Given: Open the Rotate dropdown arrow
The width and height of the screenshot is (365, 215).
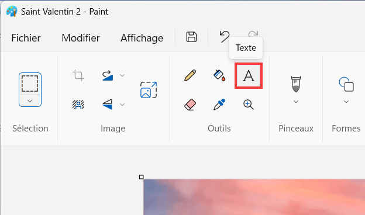Looking at the screenshot, I should 122,75.
